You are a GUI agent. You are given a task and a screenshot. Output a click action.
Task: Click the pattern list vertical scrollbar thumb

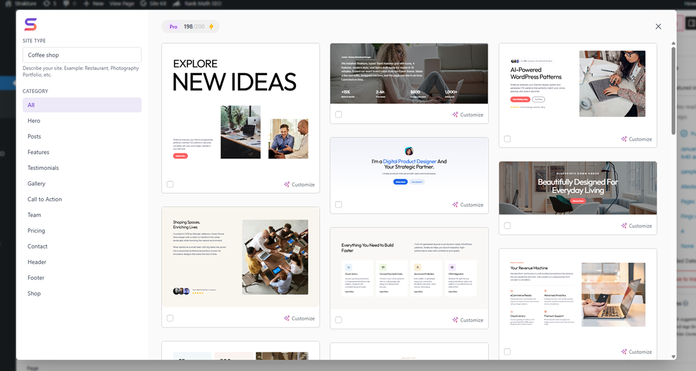point(674,90)
